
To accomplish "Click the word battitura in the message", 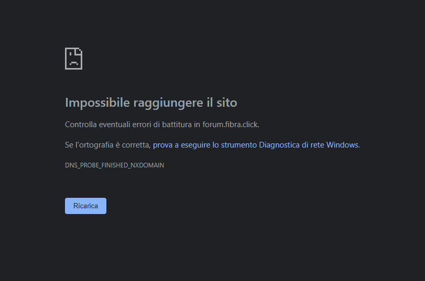I will point(177,125).
